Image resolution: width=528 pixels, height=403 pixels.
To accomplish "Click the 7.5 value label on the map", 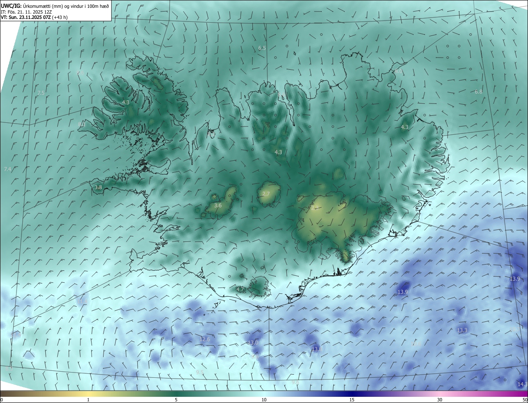I will [x=41, y=93].
